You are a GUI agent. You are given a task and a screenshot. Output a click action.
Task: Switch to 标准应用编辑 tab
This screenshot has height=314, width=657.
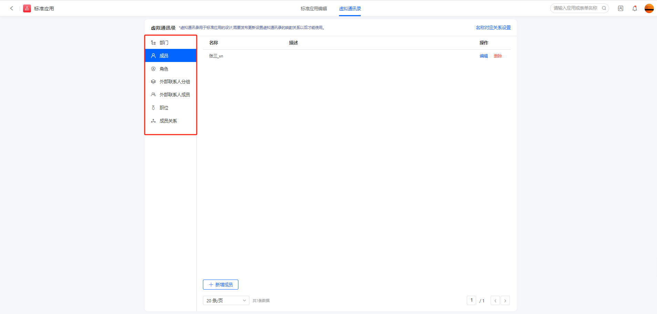314,9
